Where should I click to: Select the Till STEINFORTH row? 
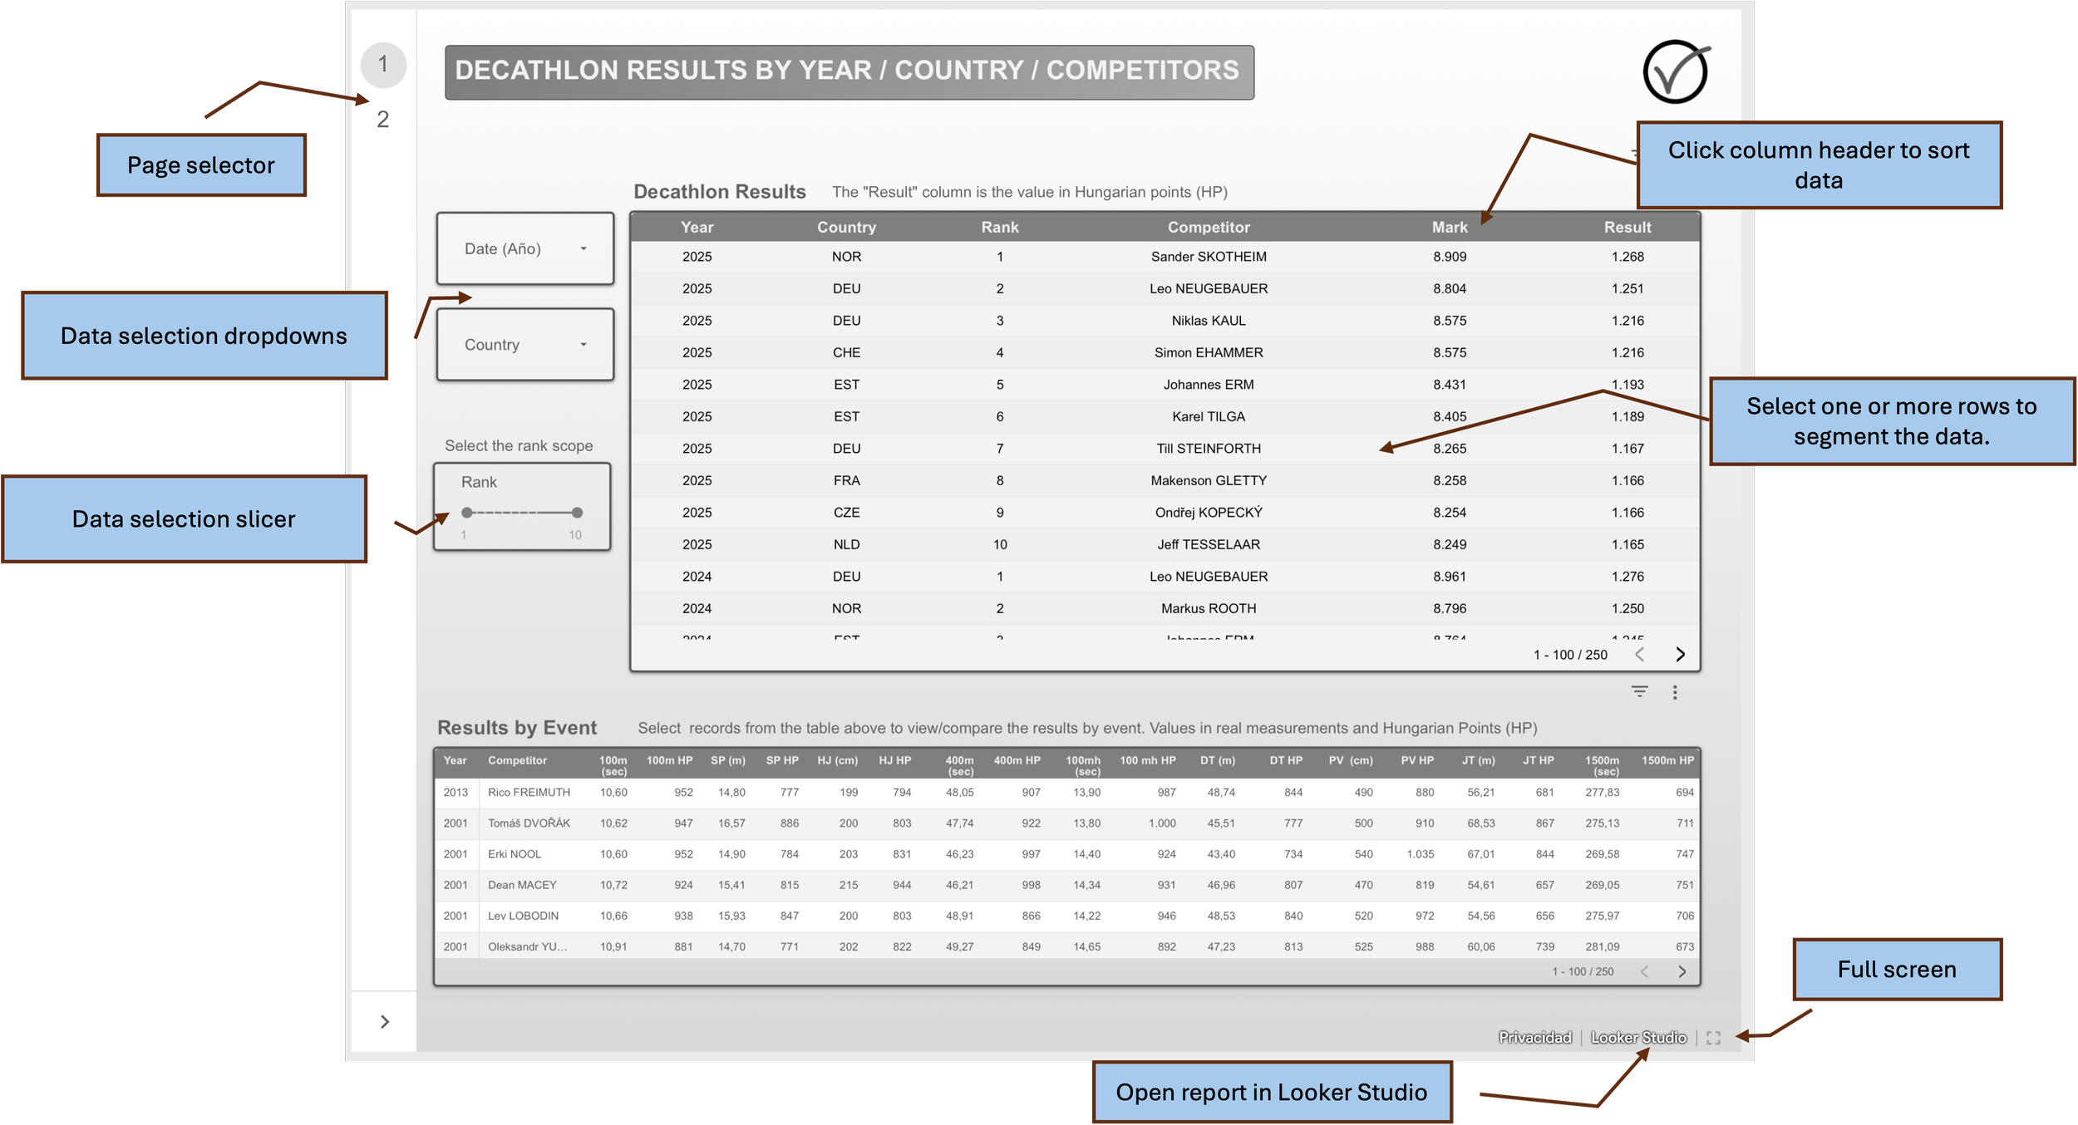[1208, 449]
